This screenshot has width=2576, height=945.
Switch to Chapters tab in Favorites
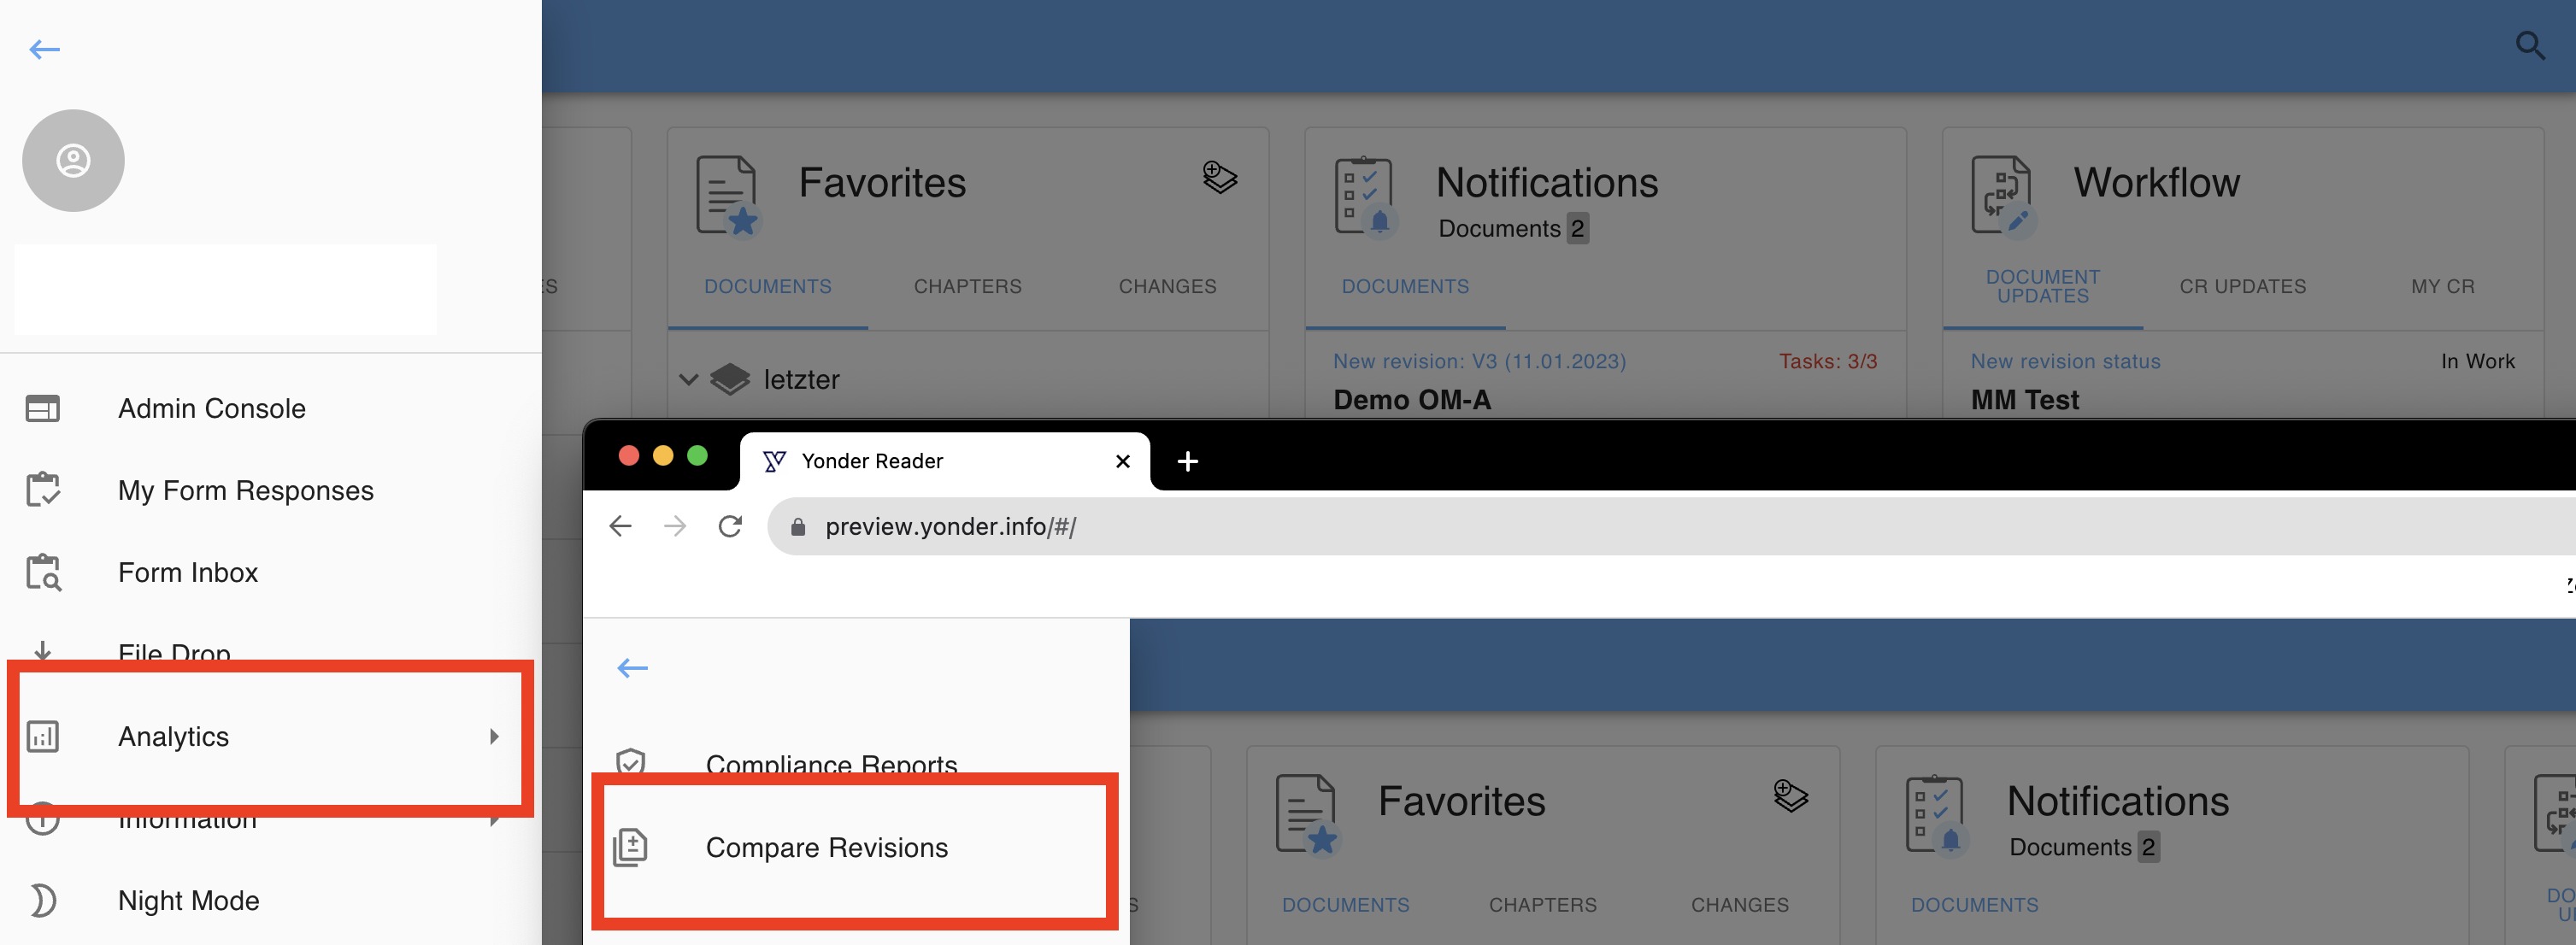[x=967, y=286]
